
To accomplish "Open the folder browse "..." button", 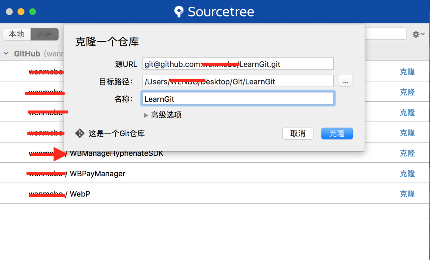I will click(346, 81).
